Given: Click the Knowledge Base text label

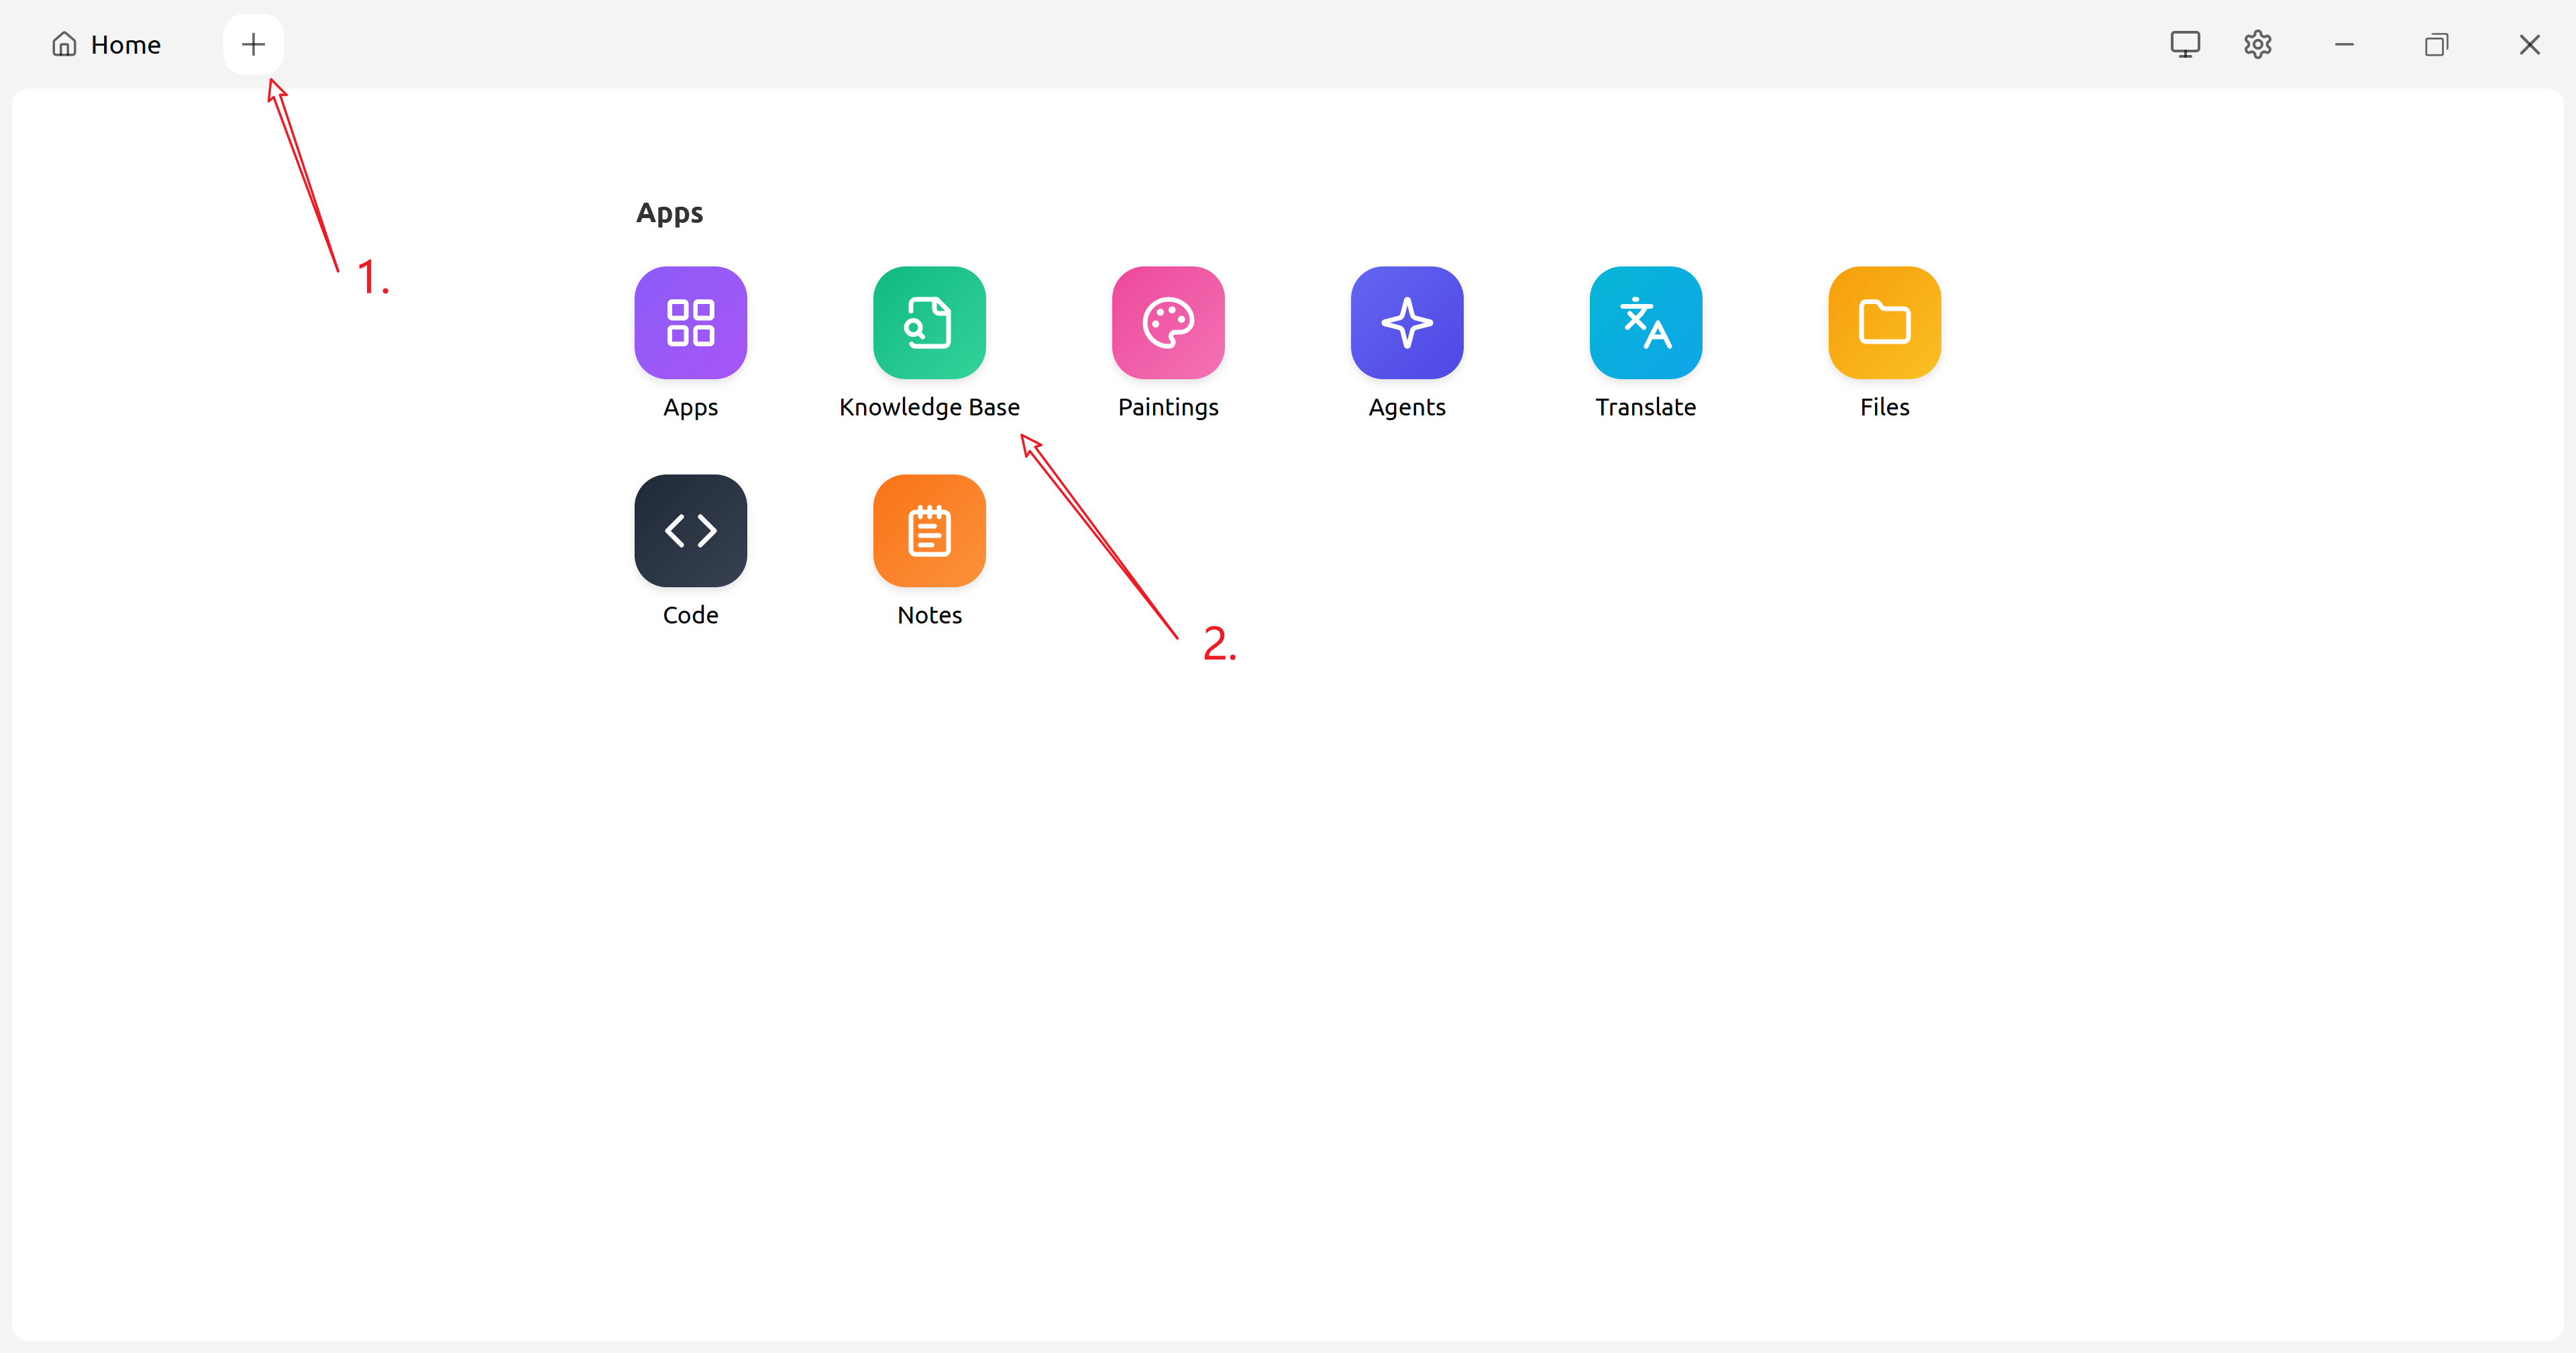Looking at the screenshot, I should (x=929, y=407).
